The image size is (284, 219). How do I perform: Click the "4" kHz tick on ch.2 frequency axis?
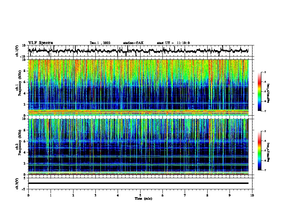[x=25, y=152]
